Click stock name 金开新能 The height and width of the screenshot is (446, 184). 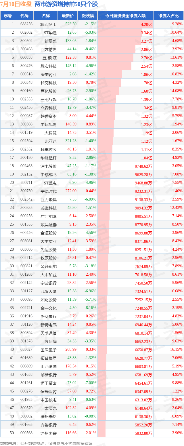point(49,266)
